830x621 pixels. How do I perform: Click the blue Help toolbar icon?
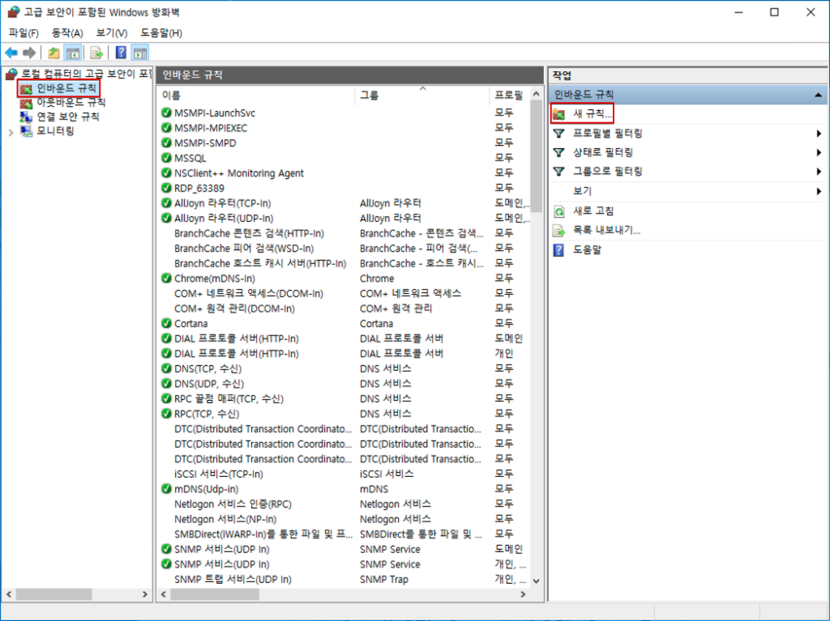click(x=122, y=53)
